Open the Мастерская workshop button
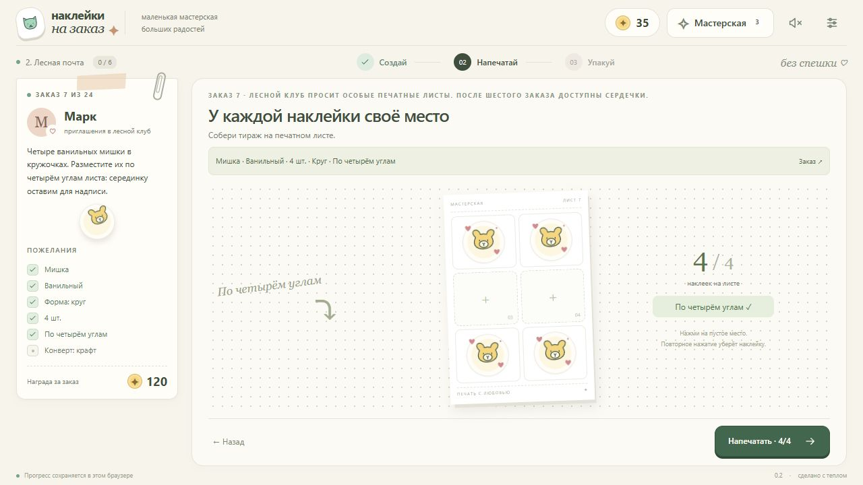Screen dimensions: 863x485 [720, 23]
